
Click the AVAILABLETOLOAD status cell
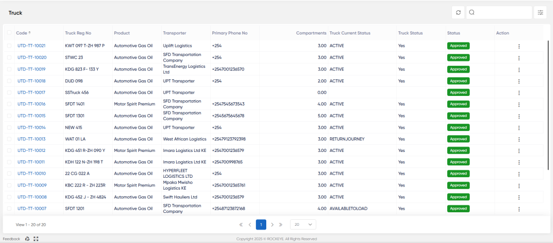(348, 209)
